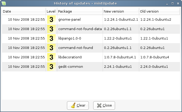This screenshot has height=112, width=182.
Task: Click the New version column header
Action: [121, 11]
